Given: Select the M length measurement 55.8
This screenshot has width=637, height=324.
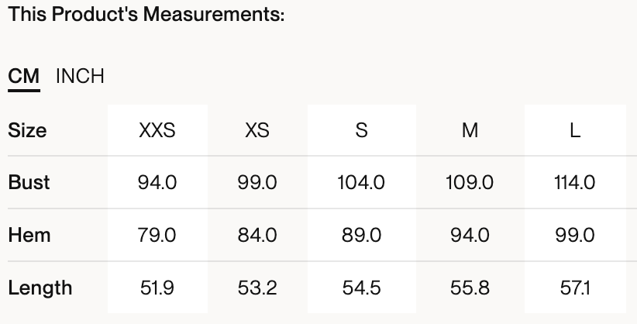Looking at the screenshot, I should [470, 288].
